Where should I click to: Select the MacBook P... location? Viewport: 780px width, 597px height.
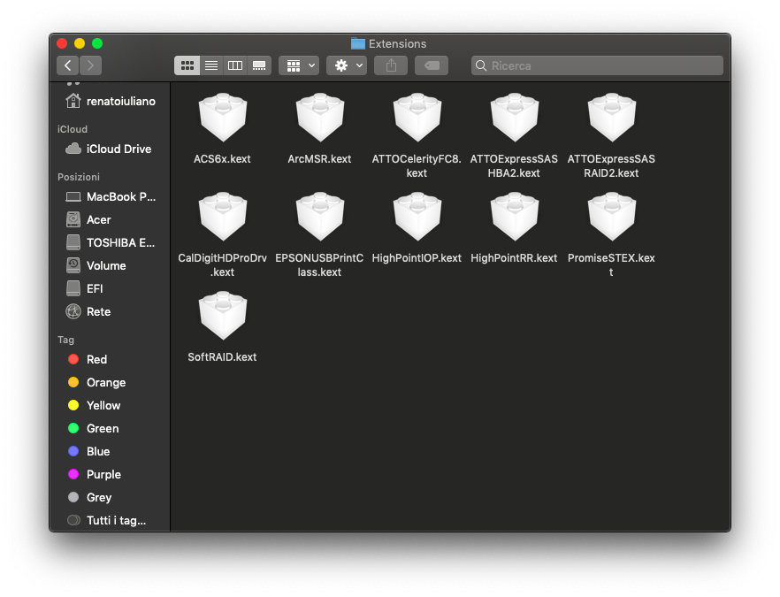pos(111,196)
